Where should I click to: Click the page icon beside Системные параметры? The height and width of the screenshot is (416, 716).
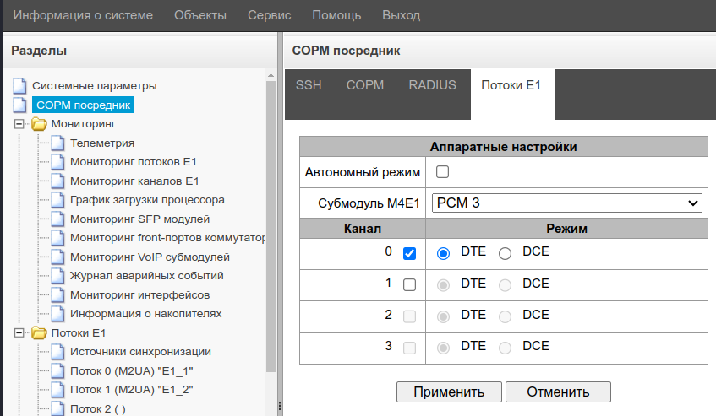tap(19, 86)
